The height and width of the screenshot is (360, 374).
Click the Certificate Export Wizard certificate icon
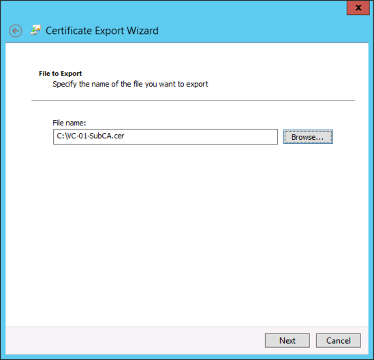[x=35, y=30]
